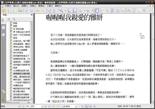The height and width of the screenshot is (109, 155).
Task: Select the arrow annotation selection tool
Action: 107,11
